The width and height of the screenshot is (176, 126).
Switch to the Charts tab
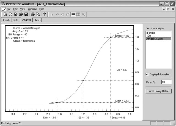point(37,20)
